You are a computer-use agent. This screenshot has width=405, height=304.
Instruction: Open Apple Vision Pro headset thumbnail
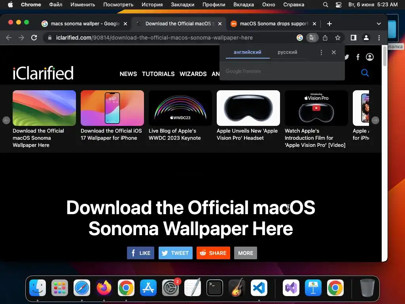248,108
